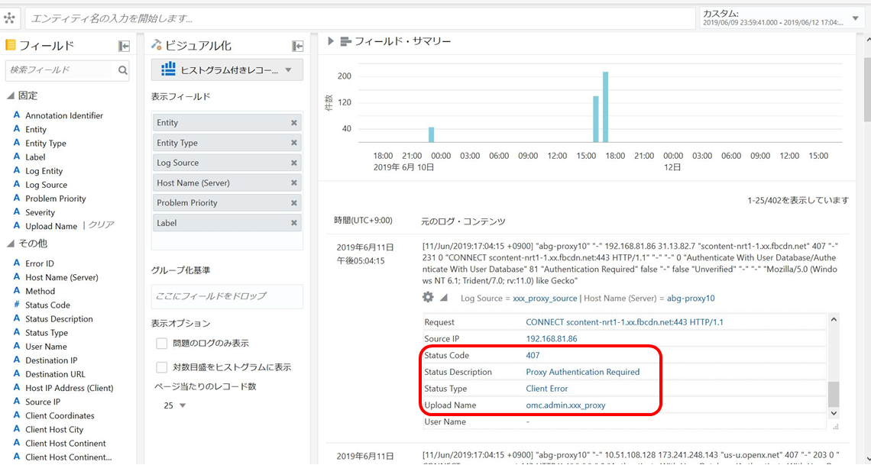
Task: Select the User Name field in list
Action: (46, 346)
